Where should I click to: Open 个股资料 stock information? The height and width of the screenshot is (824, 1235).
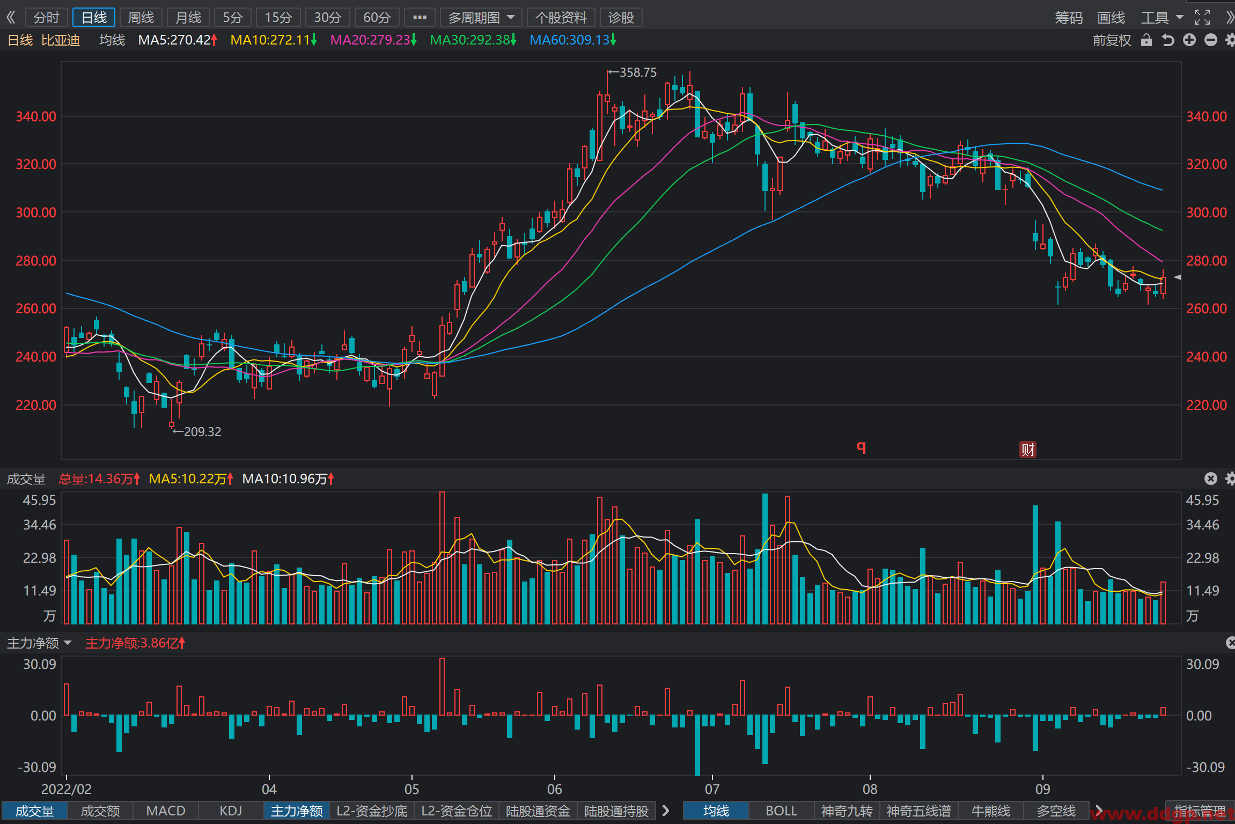tap(561, 18)
